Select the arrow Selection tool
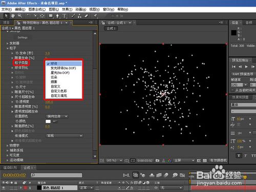 pyautogui.click(x=6, y=16)
